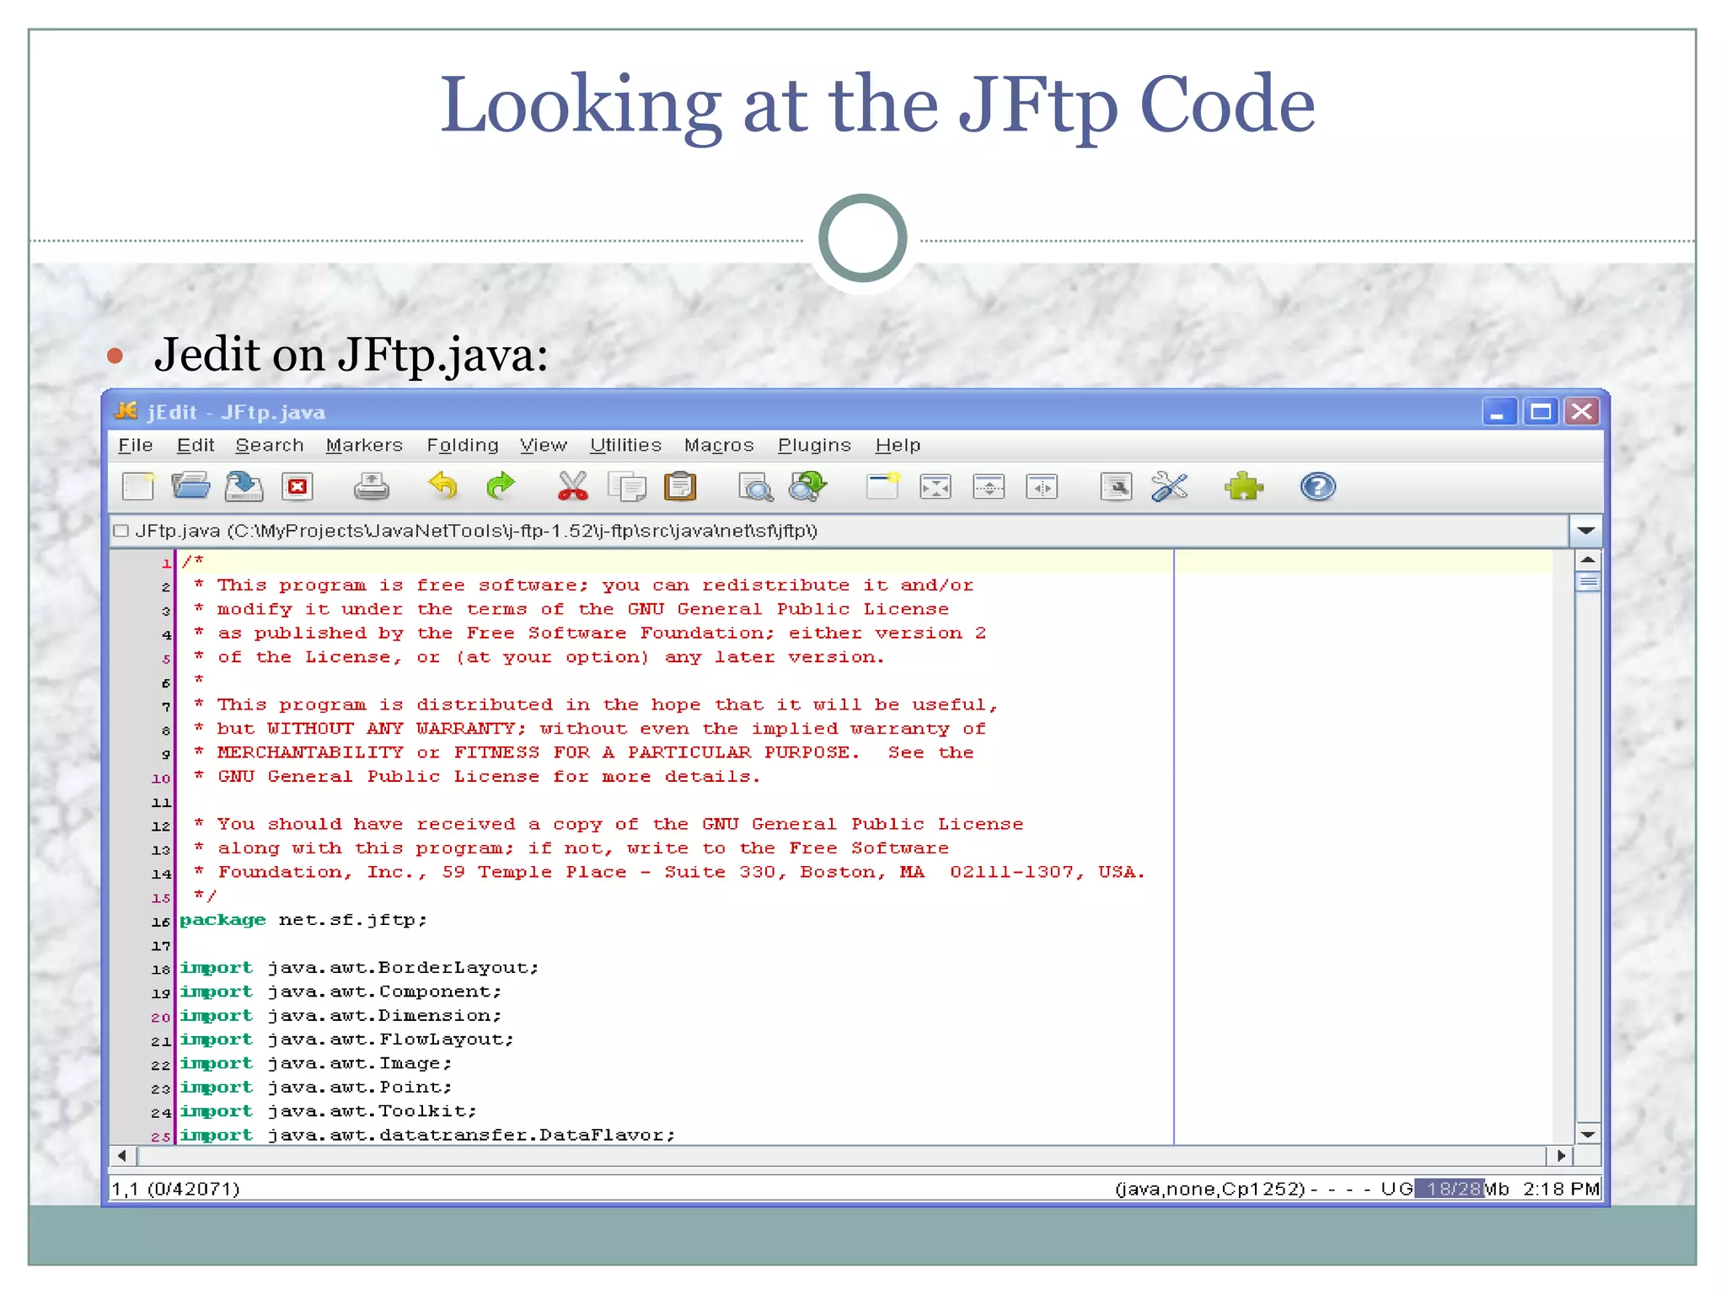Click the 'import java.awt.Point;' line
Viewport: 1726px width, 1294px height.
point(316,1088)
